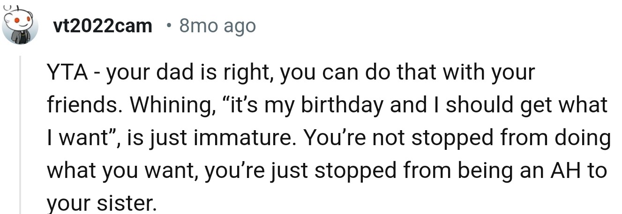This screenshot has width=622, height=214.
Task: Click the word "YTA" in the comment
Action: (64, 74)
